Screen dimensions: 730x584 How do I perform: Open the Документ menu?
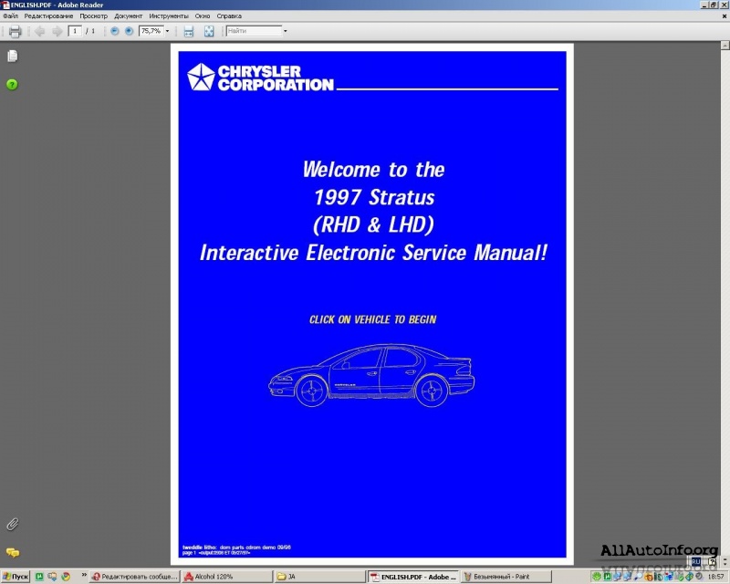point(128,16)
